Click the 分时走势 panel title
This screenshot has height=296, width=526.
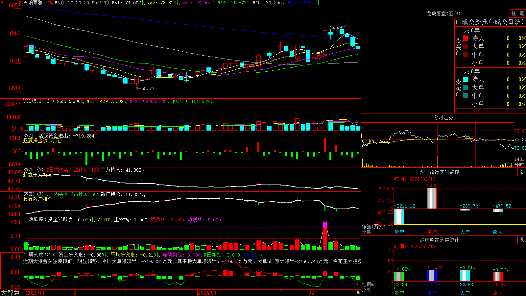pos(443,117)
